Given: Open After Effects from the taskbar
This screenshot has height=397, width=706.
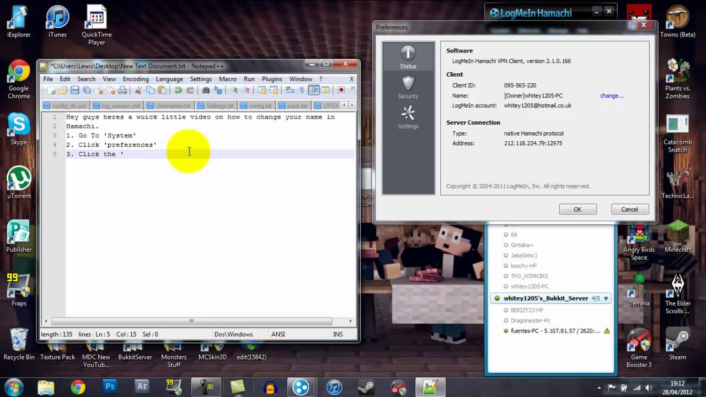Looking at the screenshot, I should [x=142, y=387].
